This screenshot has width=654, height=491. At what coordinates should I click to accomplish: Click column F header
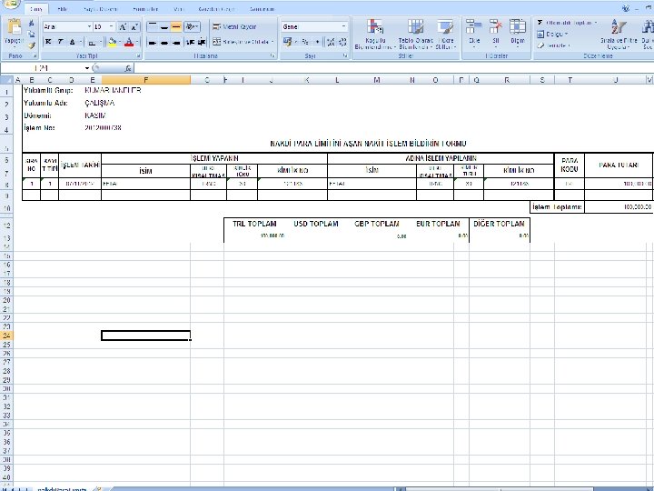pyautogui.click(x=145, y=80)
